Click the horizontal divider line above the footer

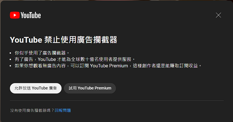point(117,101)
